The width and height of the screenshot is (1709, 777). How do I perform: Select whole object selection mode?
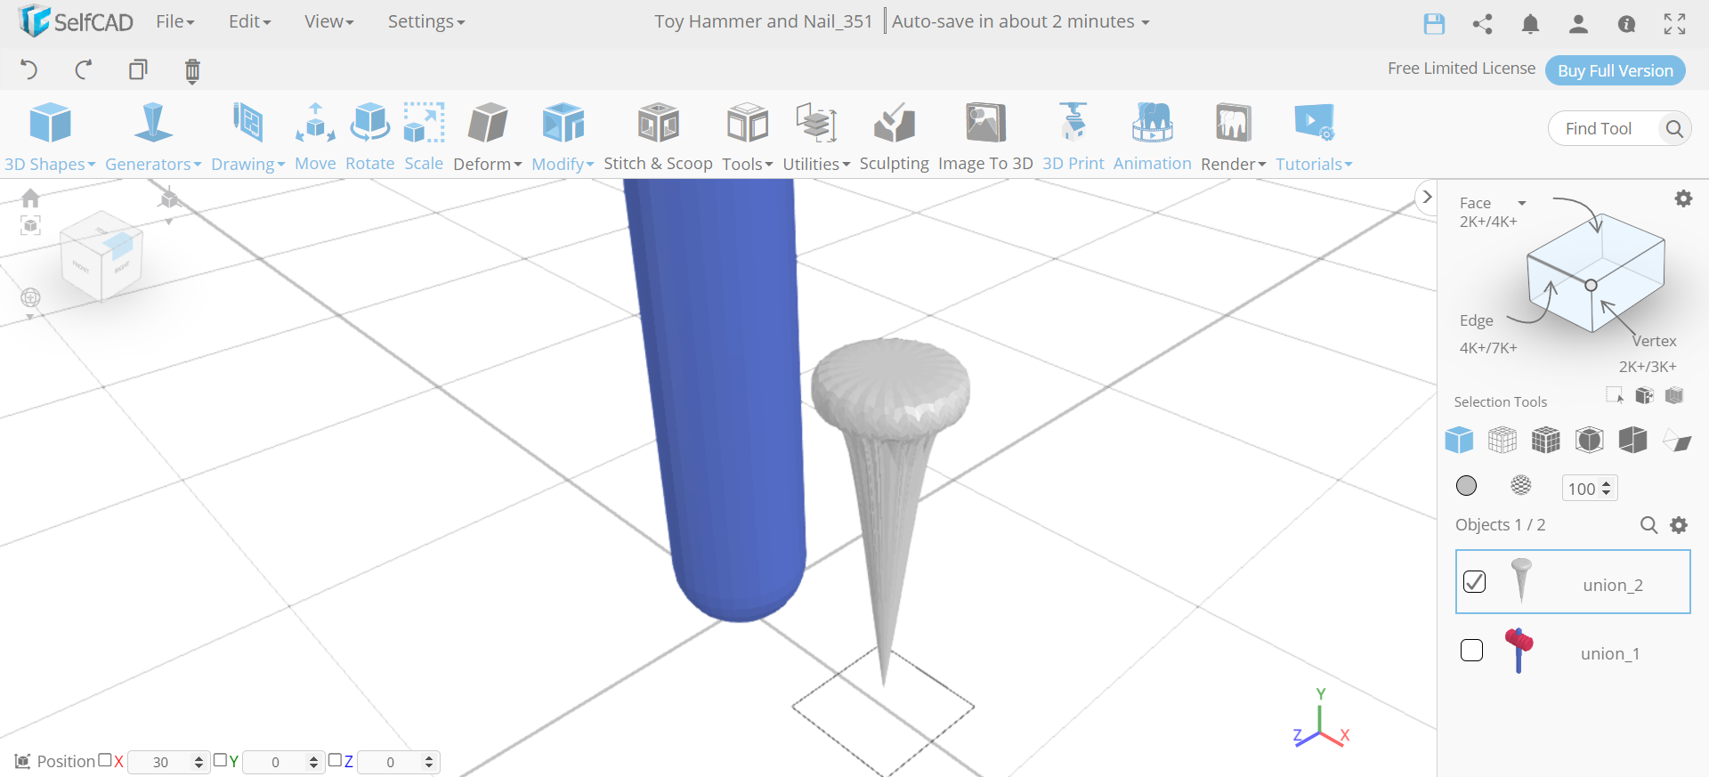click(x=1459, y=440)
